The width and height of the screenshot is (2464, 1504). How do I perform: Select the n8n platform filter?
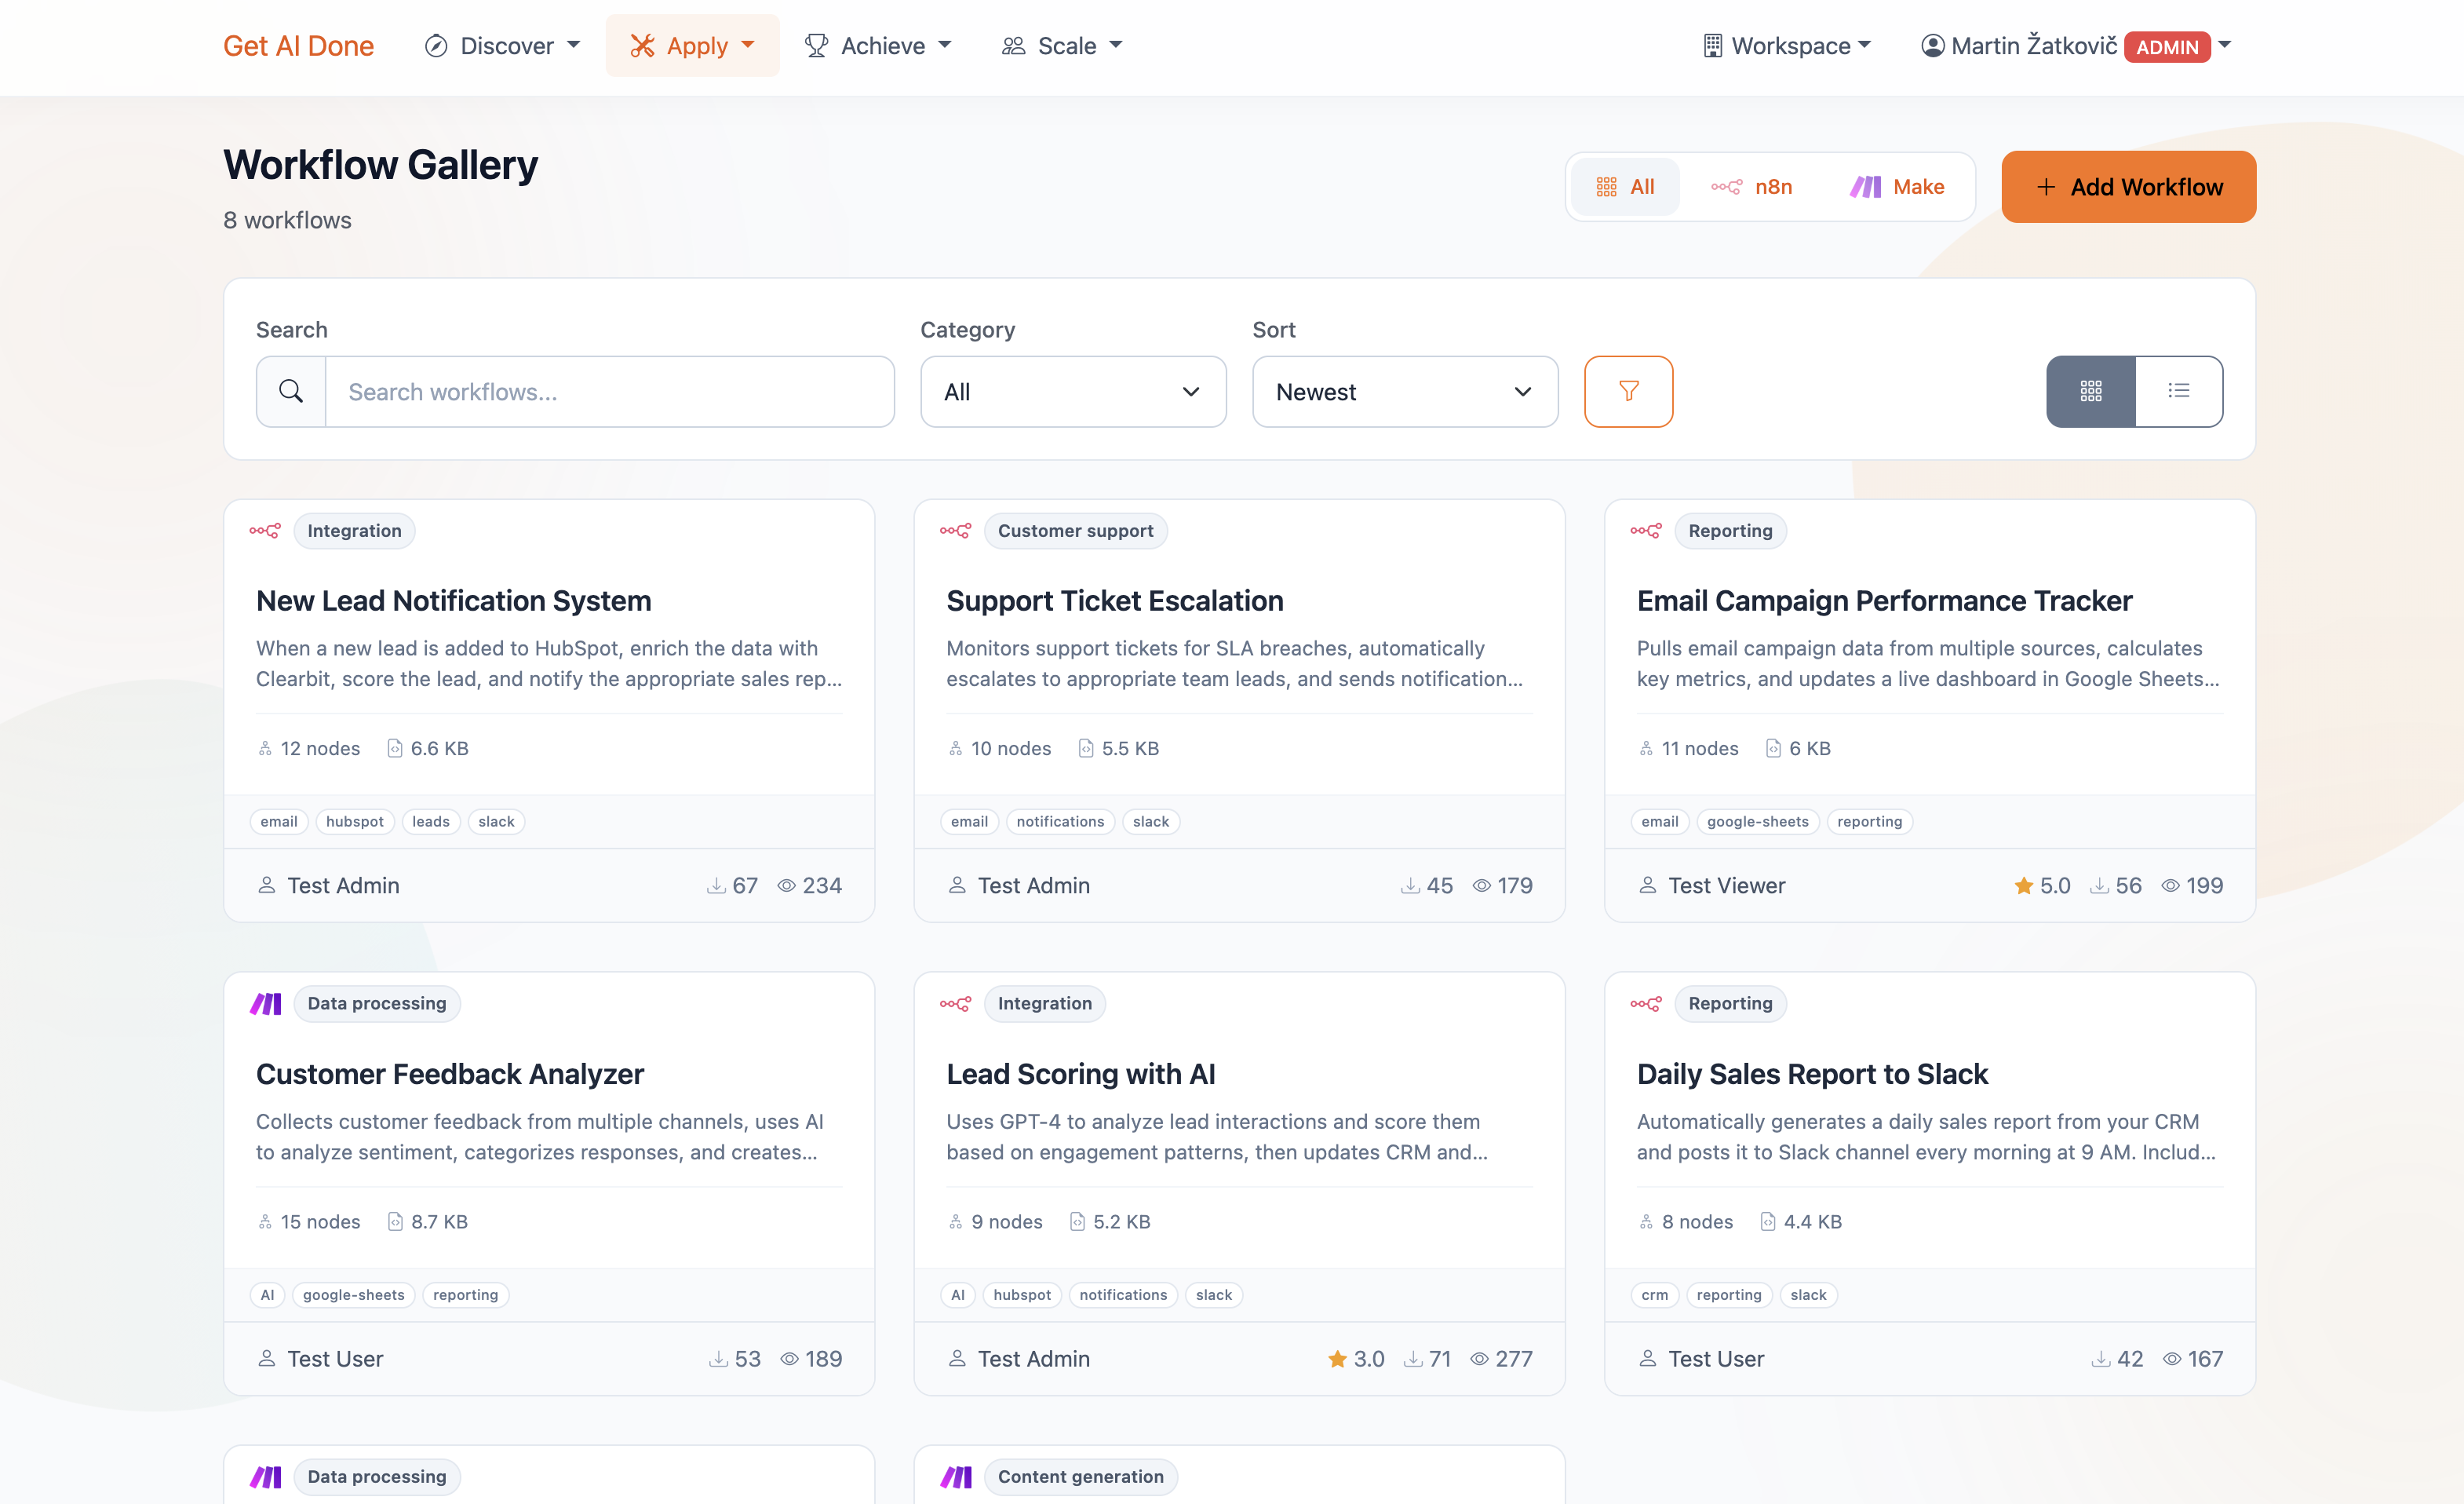click(x=1753, y=186)
